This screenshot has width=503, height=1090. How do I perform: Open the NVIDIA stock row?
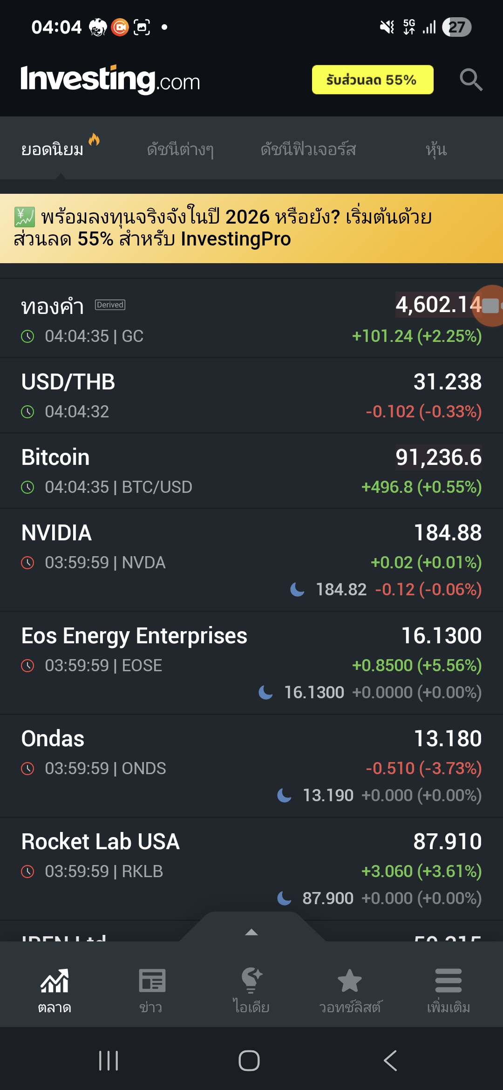coord(251,559)
